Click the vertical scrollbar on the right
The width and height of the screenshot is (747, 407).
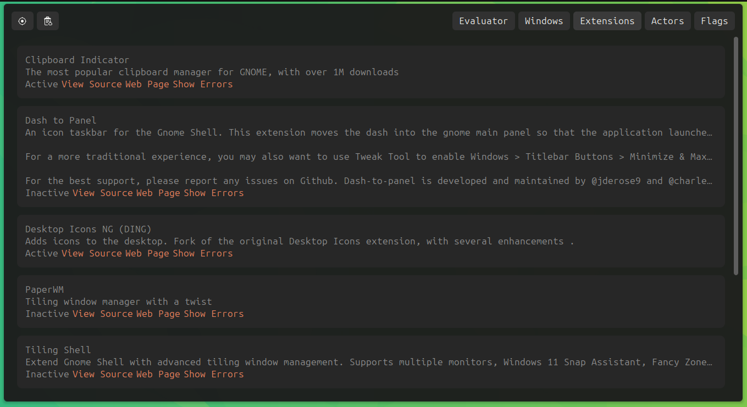click(x=736, y=155)
